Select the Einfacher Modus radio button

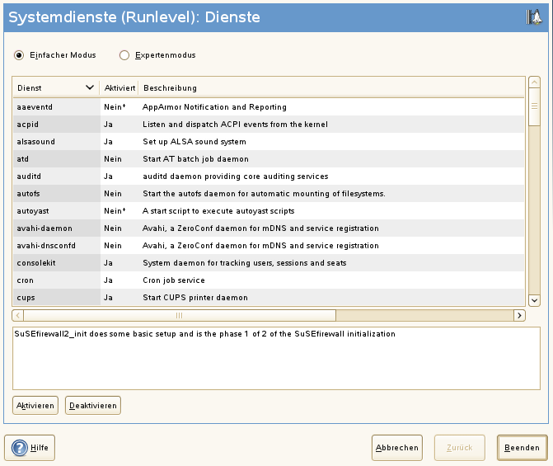19,55
